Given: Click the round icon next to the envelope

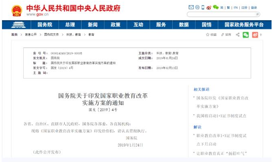Looking at the screenshot, I should pyautogui.click(x=197, y=7).
